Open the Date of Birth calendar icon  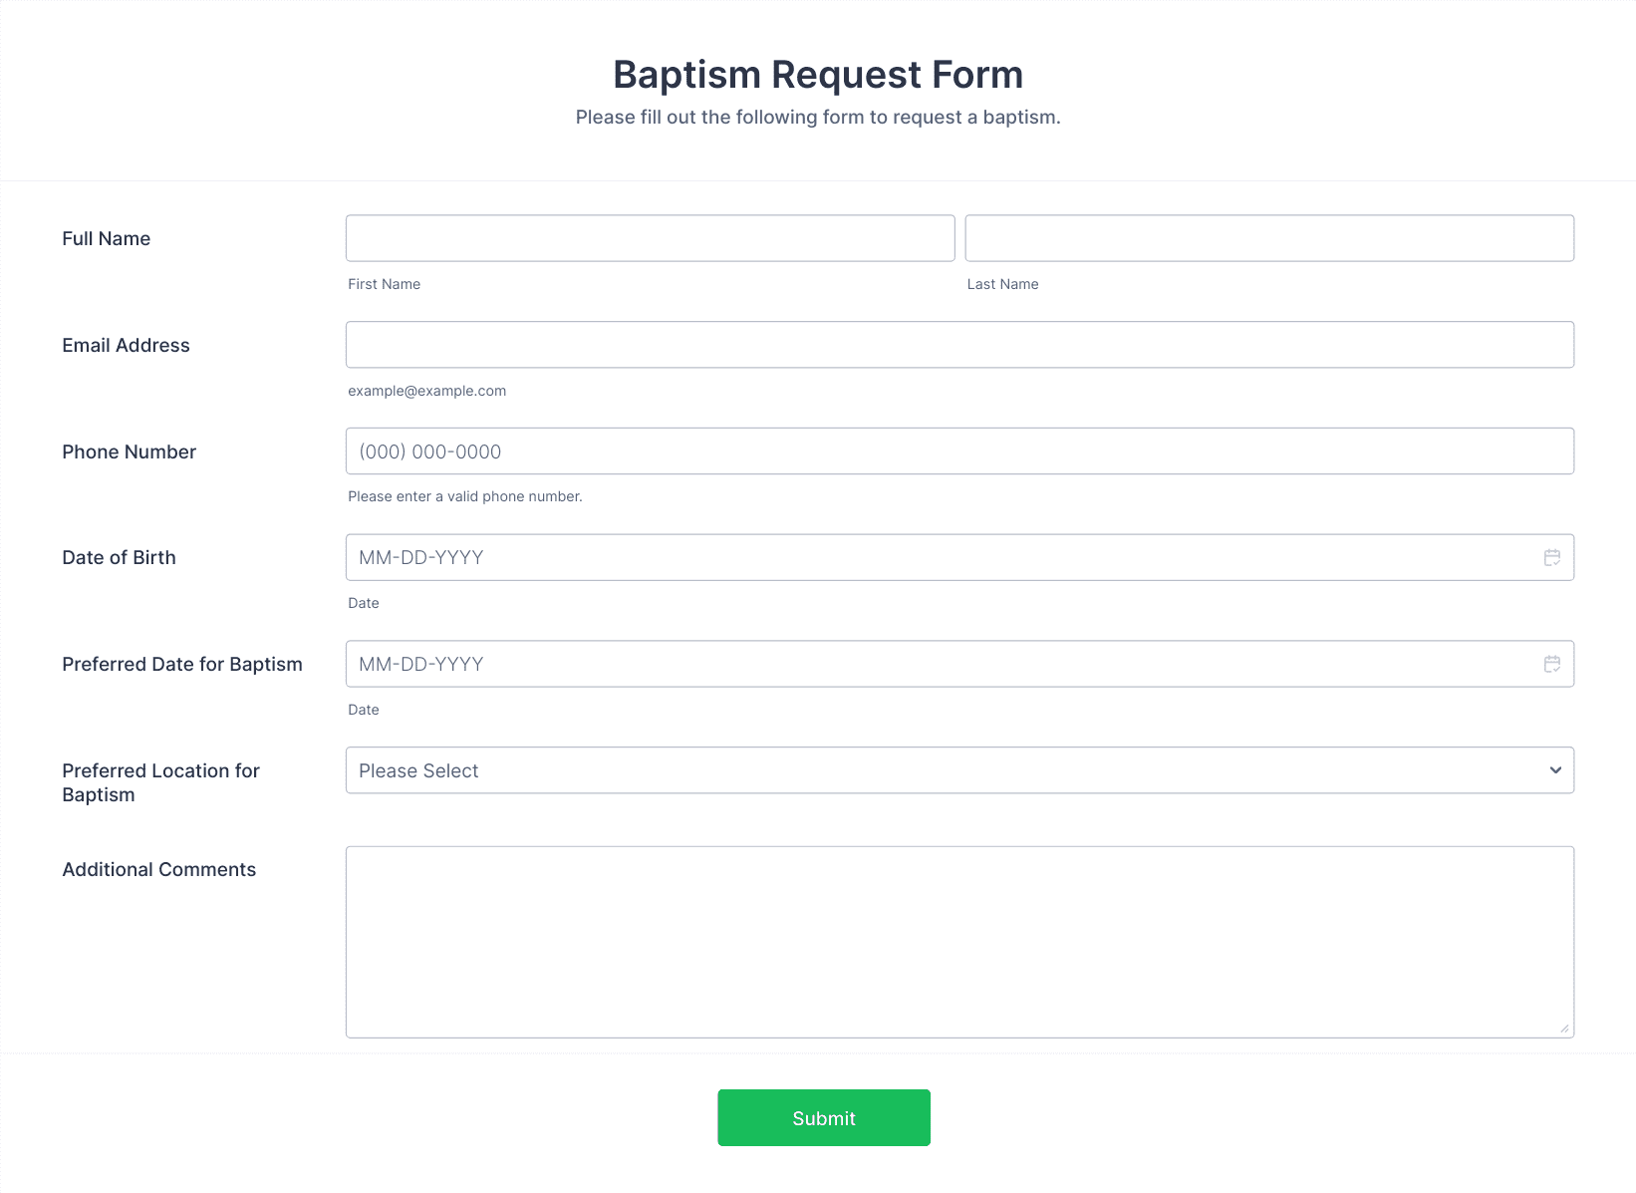(1551, 557)
